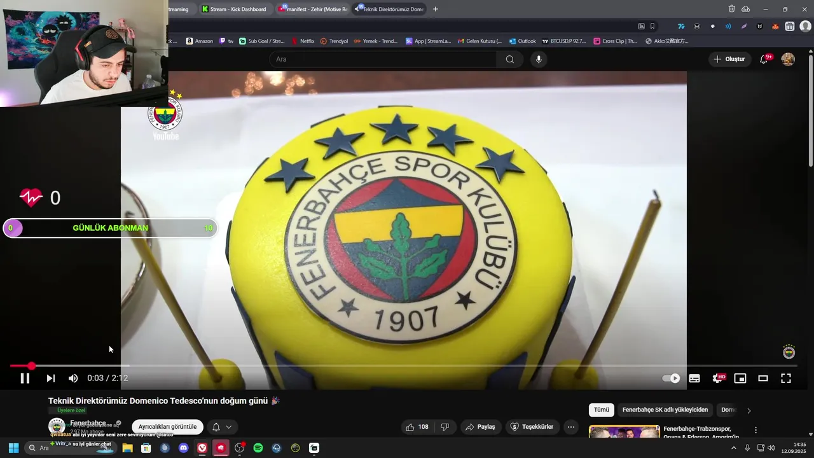Screen dimensions: 814x458
Task: Select the Tümü filter chip
Action: (601, 410)
